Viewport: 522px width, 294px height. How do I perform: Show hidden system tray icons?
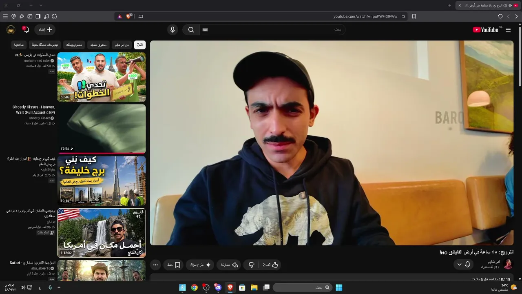[59, 287]
